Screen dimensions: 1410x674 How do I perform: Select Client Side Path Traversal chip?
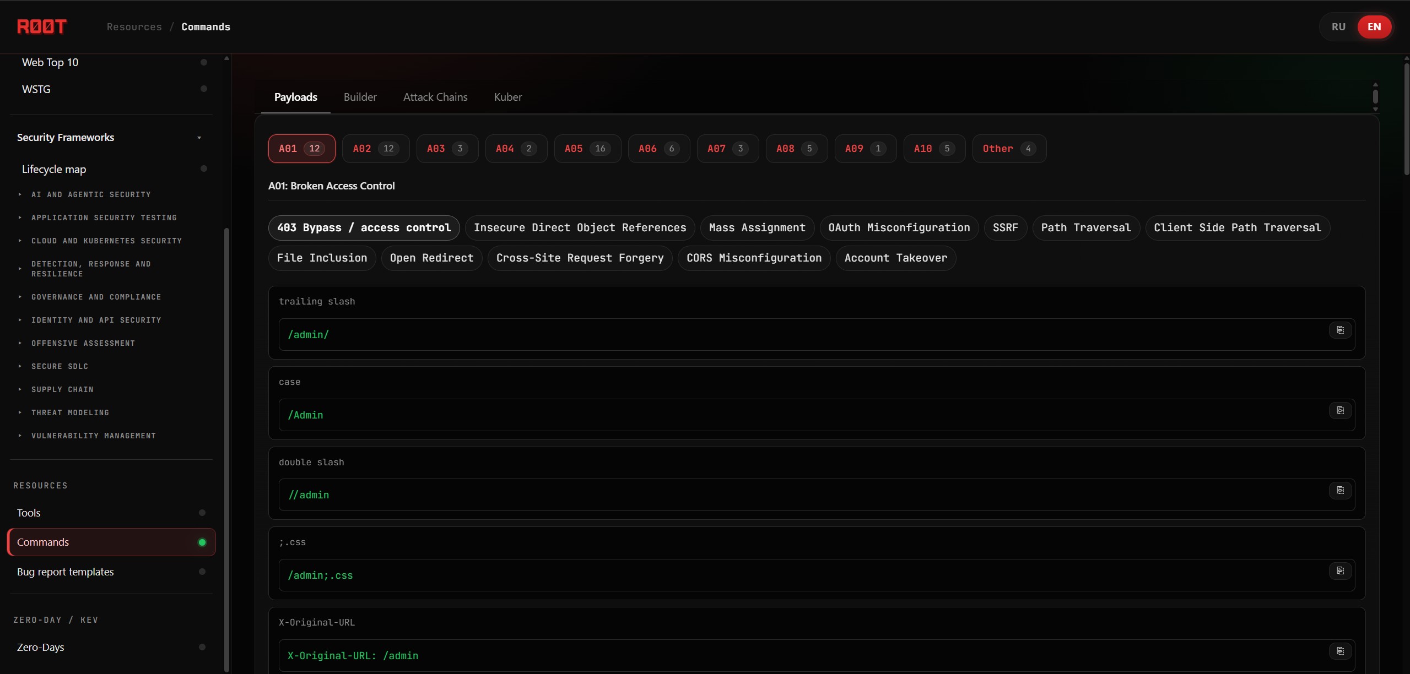click(x=1237, y=228)
